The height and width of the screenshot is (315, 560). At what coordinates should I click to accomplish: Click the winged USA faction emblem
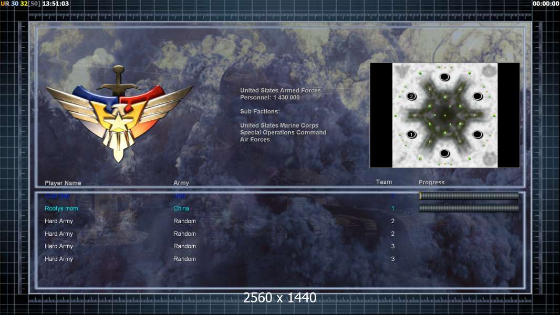[119, 114]
